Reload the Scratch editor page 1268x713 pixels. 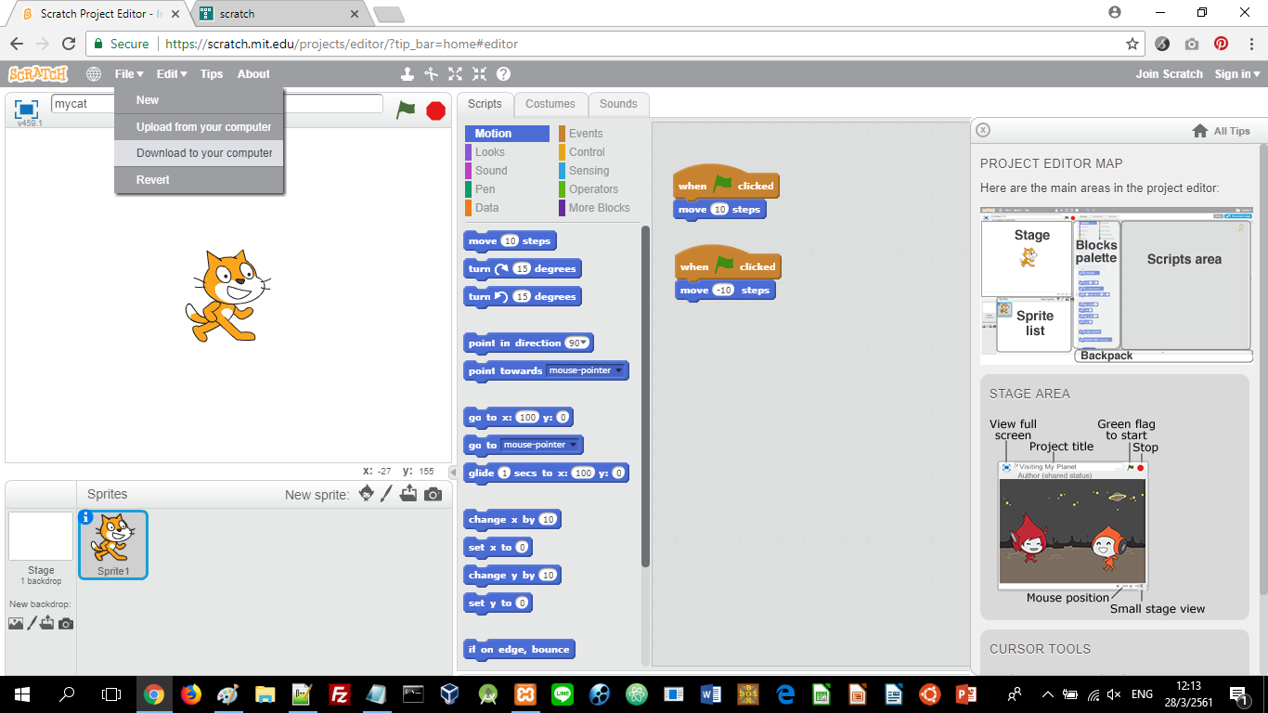pyautogui.click(x=69, y=44)
